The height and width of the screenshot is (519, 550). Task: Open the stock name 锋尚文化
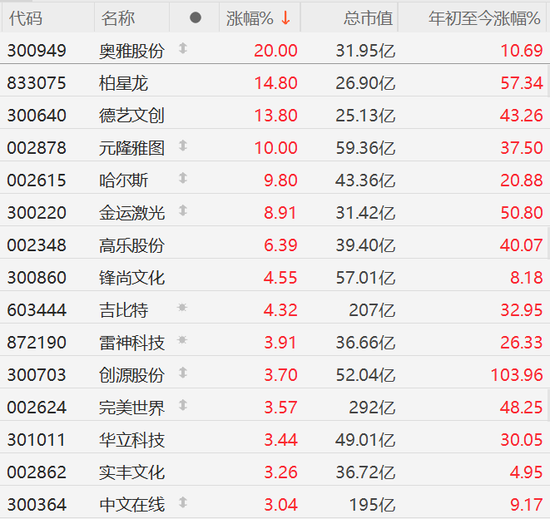pos(131,278)
